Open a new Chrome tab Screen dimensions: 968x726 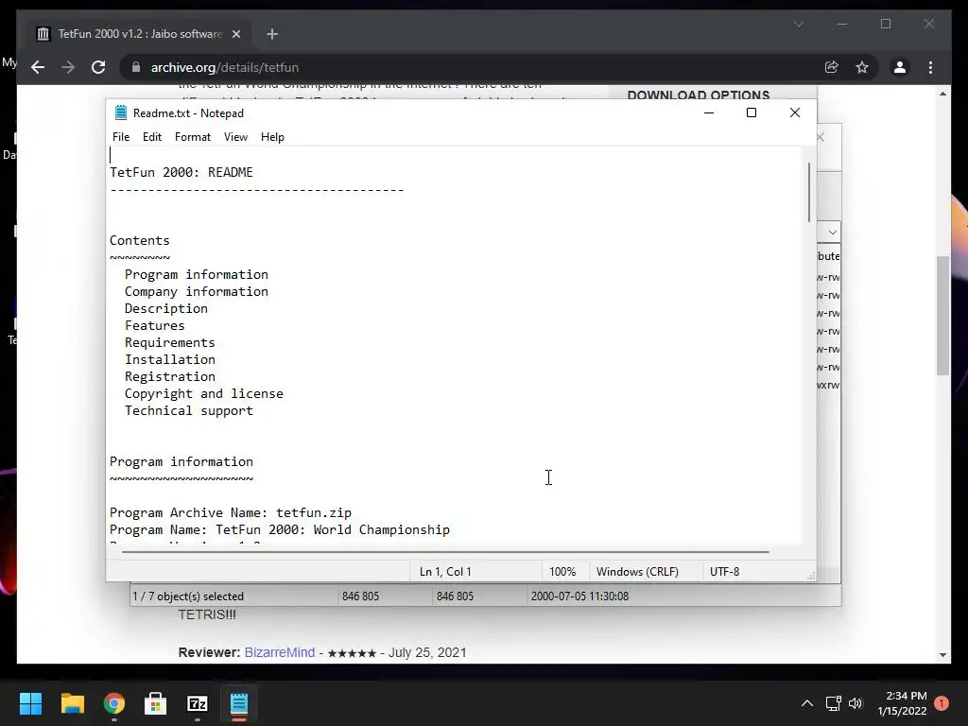[x=272, y=34]
